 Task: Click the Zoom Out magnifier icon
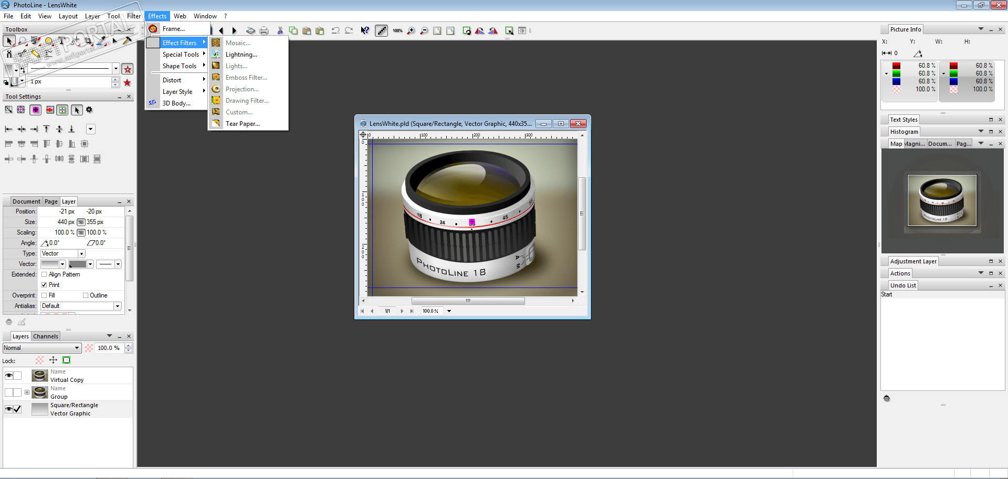coord(424,31)
